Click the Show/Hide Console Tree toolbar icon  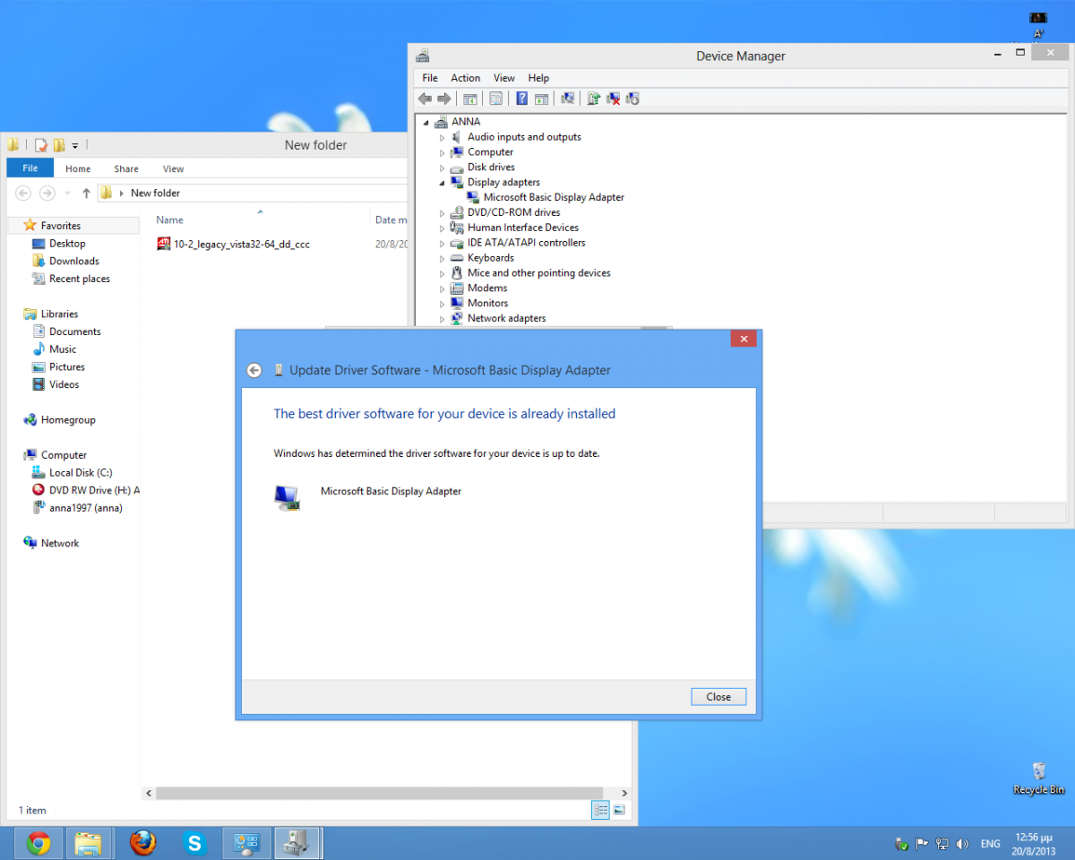[470, 99]
